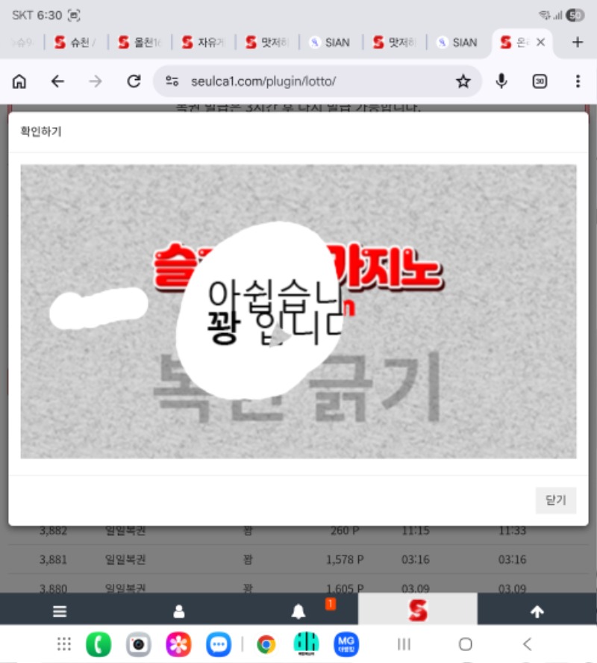597x663 pixels.
Task: Open the tab switcher showing 30 tabs
Action: click(x=540, y=81)
